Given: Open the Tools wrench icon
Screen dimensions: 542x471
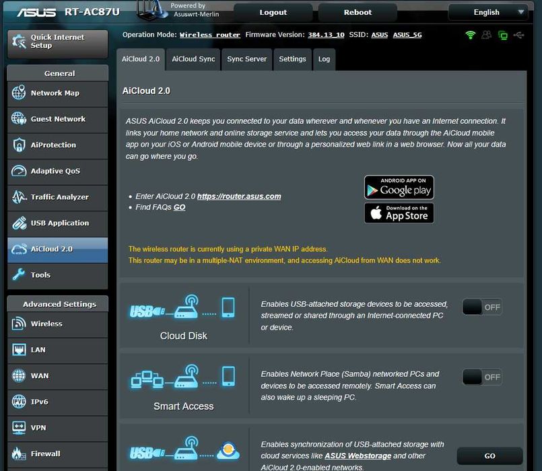Looking at the screenshot, I should 18,275.
